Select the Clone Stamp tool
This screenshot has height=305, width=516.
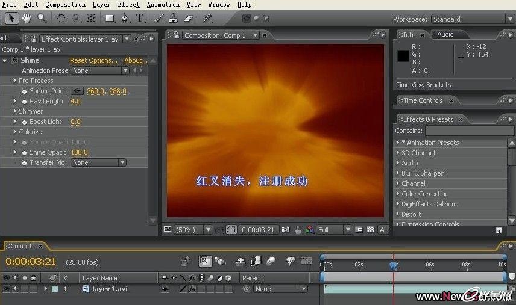(172, 19)
